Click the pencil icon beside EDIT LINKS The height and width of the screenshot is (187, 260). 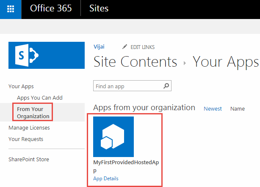pyautogui.click(x=124, y=47)
